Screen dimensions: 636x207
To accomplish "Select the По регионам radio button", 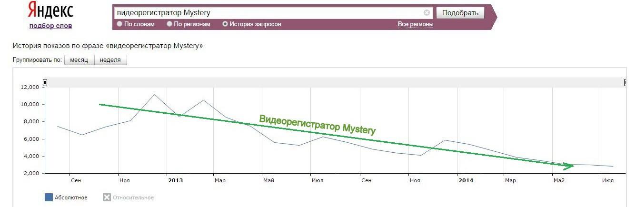I will (169, 24).
